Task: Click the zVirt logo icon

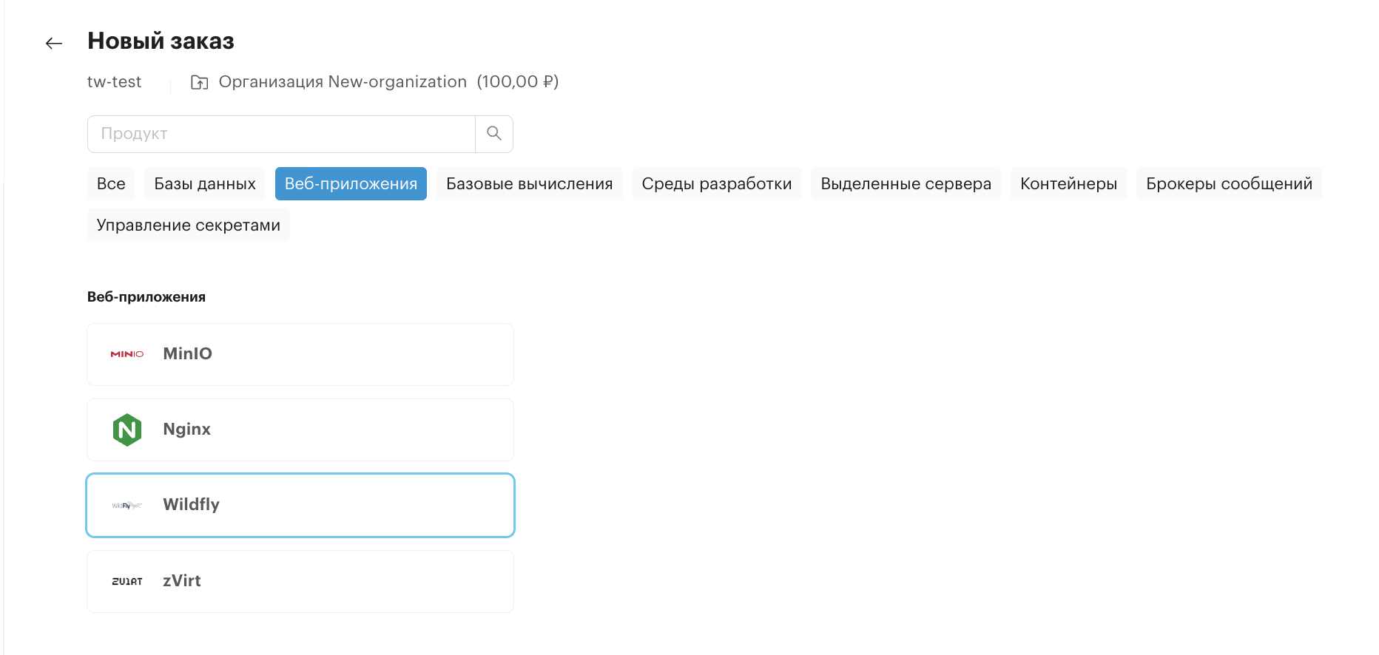Action: pos(127,581)
